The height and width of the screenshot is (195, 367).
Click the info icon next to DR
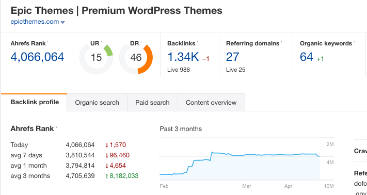[x=141, y=42]
